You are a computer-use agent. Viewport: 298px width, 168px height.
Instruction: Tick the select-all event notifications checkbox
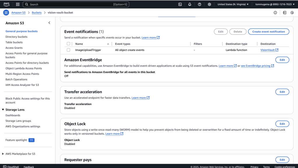(x=68, y=44)
